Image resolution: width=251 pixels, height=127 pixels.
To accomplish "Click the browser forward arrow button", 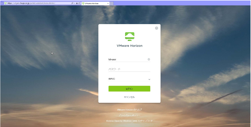I will 2,3.
